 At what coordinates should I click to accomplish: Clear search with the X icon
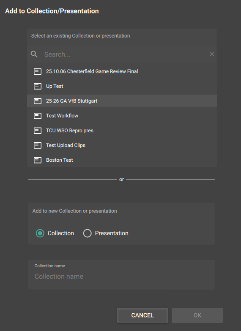click(211, 54)
